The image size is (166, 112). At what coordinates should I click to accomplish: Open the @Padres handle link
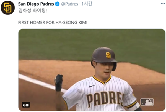pyautogui.click(x=69, y=4)
